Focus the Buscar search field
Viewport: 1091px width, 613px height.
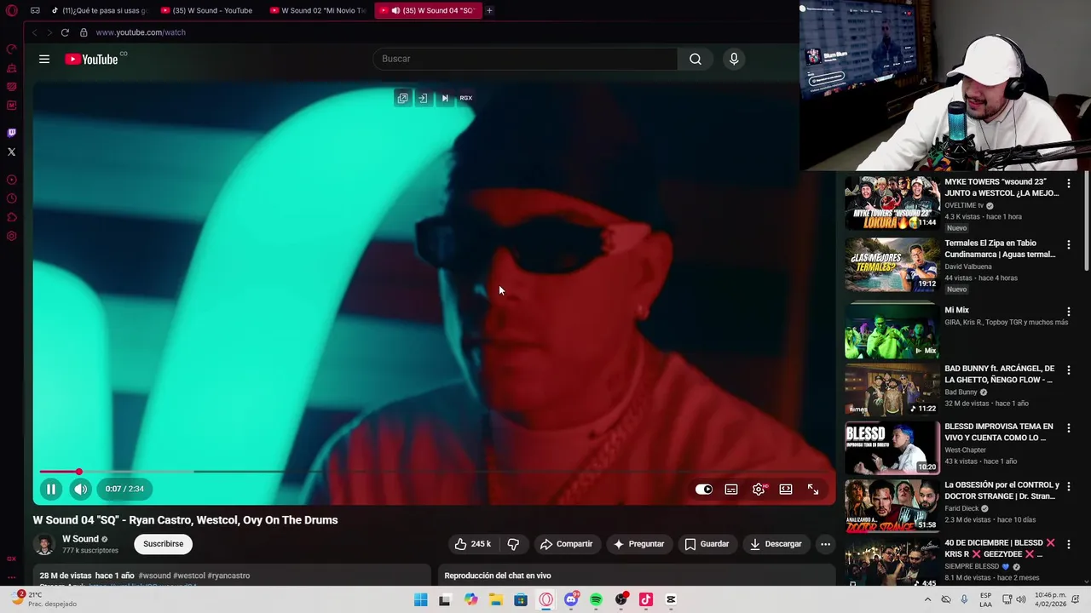point(525,59)
